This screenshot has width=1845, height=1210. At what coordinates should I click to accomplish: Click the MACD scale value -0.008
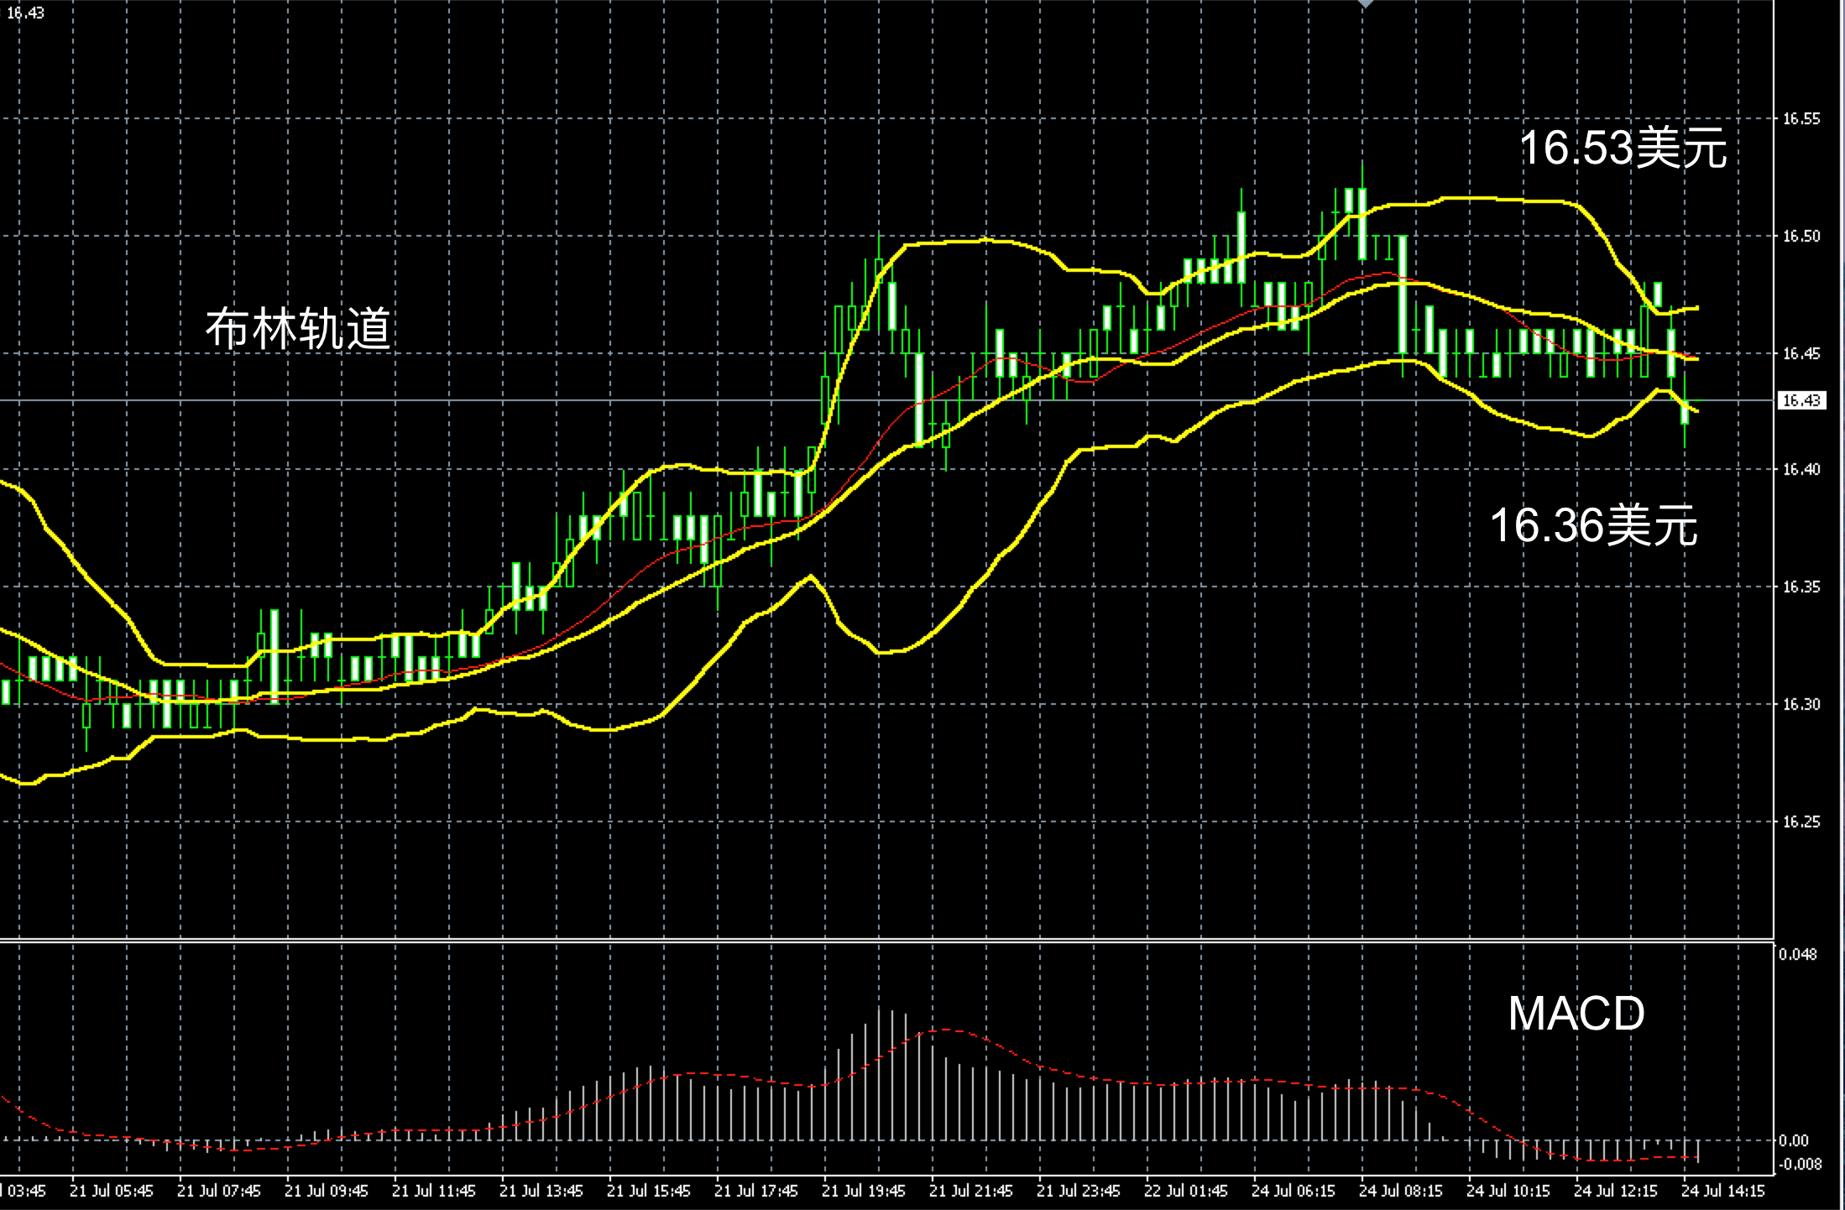(1801, 1165)
